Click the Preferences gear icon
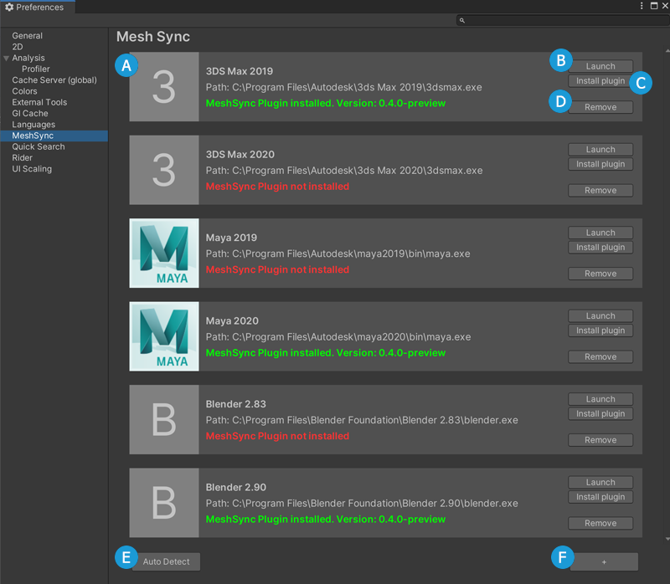The image size is (670, 584). 9,7
